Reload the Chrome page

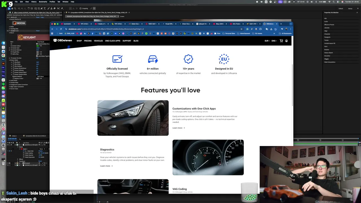[x=61, y=29]
